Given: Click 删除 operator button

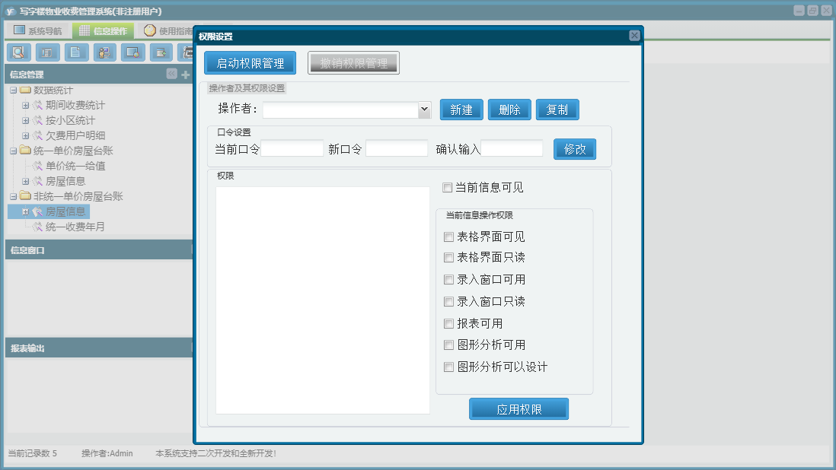Looking at the screenshot, I should (x=509, y=110).
